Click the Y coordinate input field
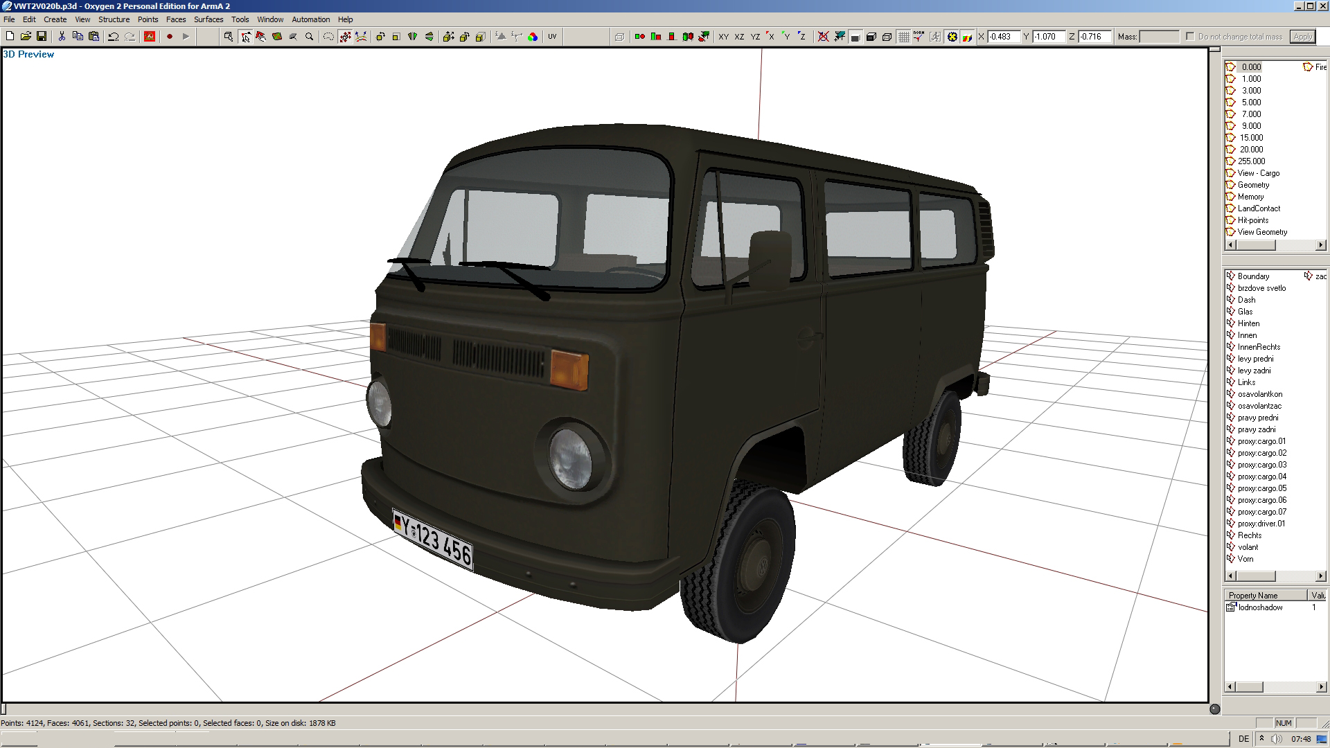This screenshot has width=1330, height=748. point(1049,37)
